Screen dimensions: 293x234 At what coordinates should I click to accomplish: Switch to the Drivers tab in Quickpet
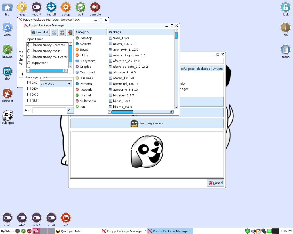click(x=217, y=69)
